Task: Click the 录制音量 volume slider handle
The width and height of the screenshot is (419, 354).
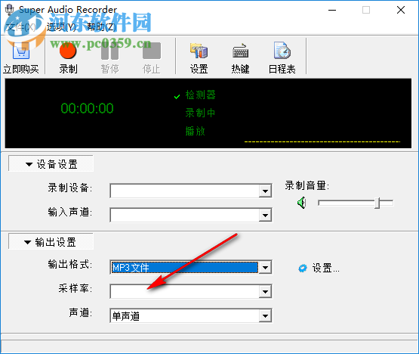Action: point(377,203)
